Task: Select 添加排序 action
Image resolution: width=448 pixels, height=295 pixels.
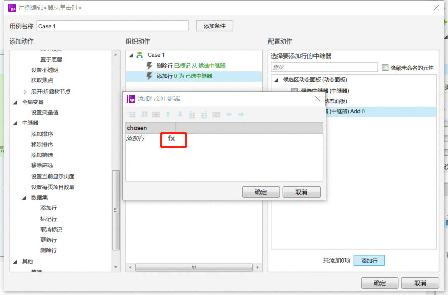Action: [x=42, y=134]
